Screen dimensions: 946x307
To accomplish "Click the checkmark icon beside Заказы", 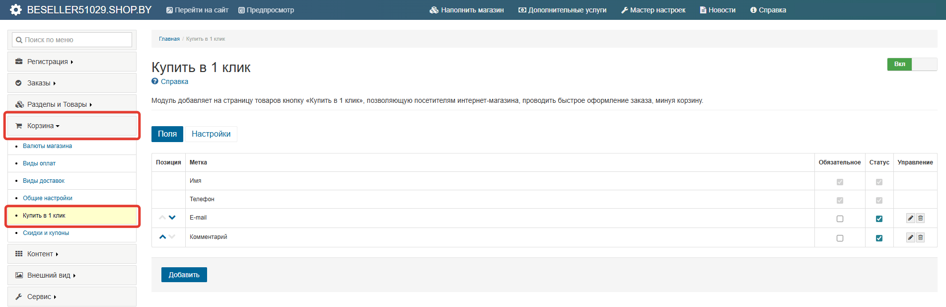I will [19, 83].
